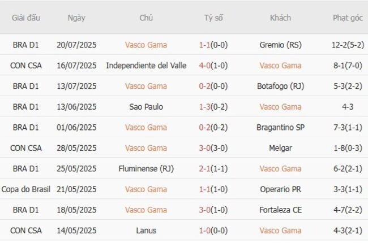Click the 4-0(1-0) score on 16/07/2025
The width and height of the screenshot is (368, 243).
[x=213, y=66]
